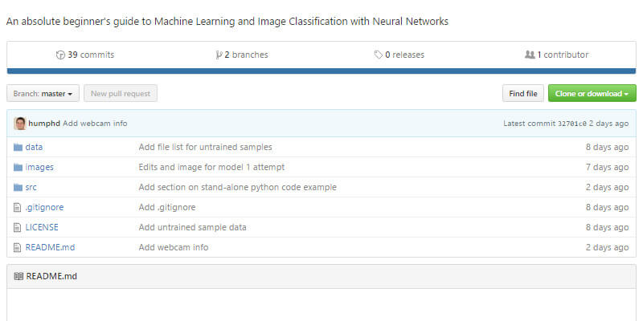Viewport: 643px width, 321px height.
Task: Click the LICENSE file icon
Action: (x=18, y=227)
